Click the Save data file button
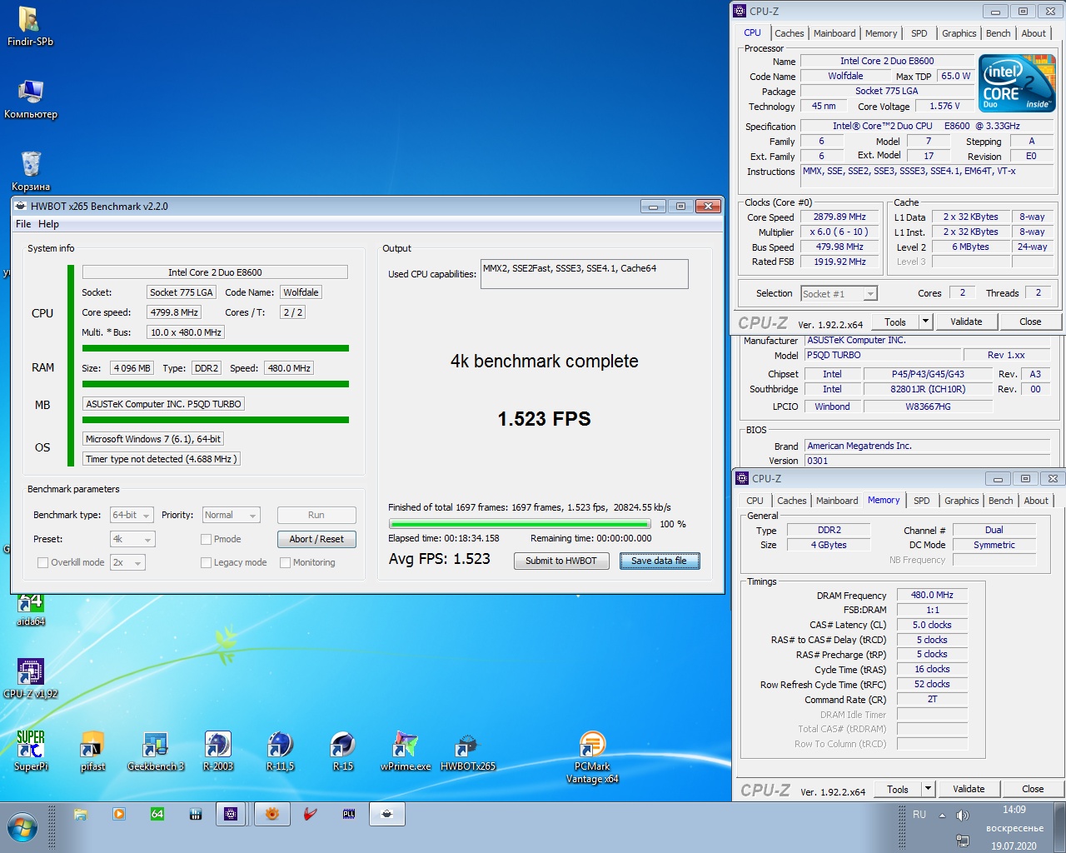 coord(660,561)
